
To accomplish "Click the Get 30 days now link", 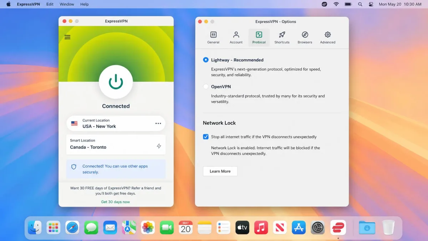I will point(116,202).
